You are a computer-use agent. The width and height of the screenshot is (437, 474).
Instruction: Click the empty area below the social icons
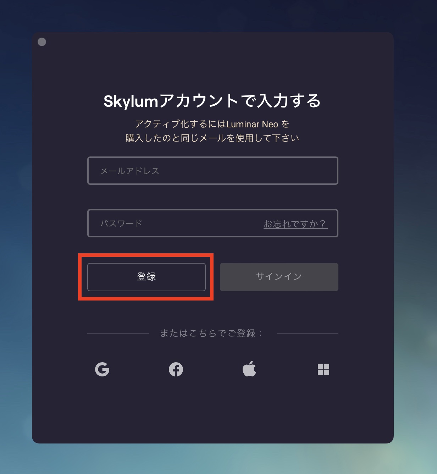point(213,412)
